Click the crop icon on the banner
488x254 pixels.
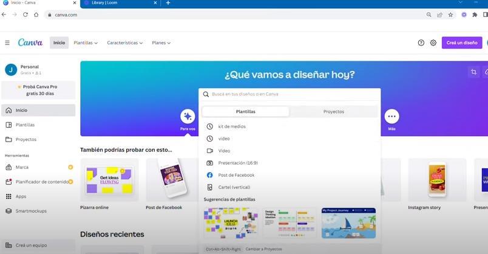(x=473, y=72)
